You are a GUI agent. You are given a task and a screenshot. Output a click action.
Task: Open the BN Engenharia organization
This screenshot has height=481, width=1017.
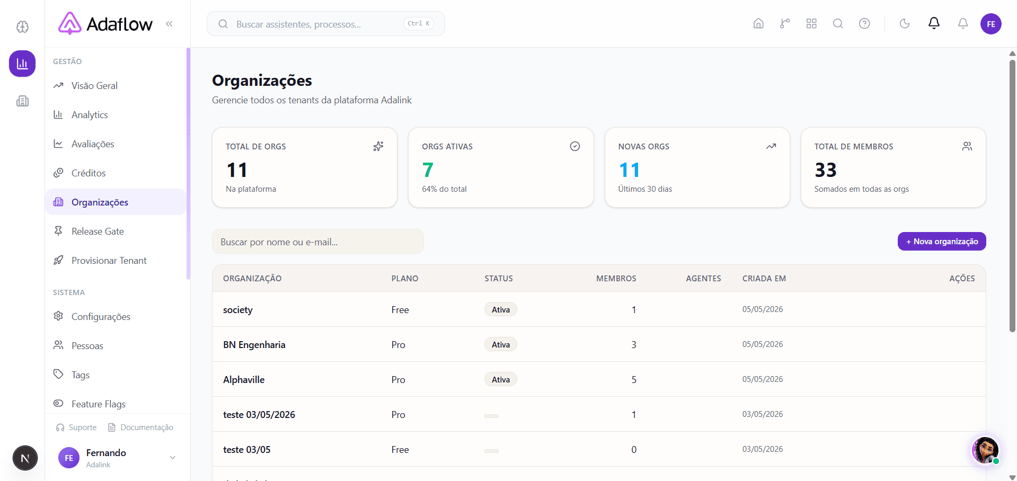[599, 344]
